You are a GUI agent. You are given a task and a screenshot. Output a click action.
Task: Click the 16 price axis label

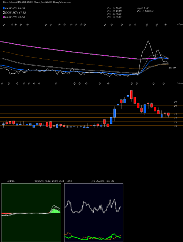pyautogui.click(x=175, y=122)
